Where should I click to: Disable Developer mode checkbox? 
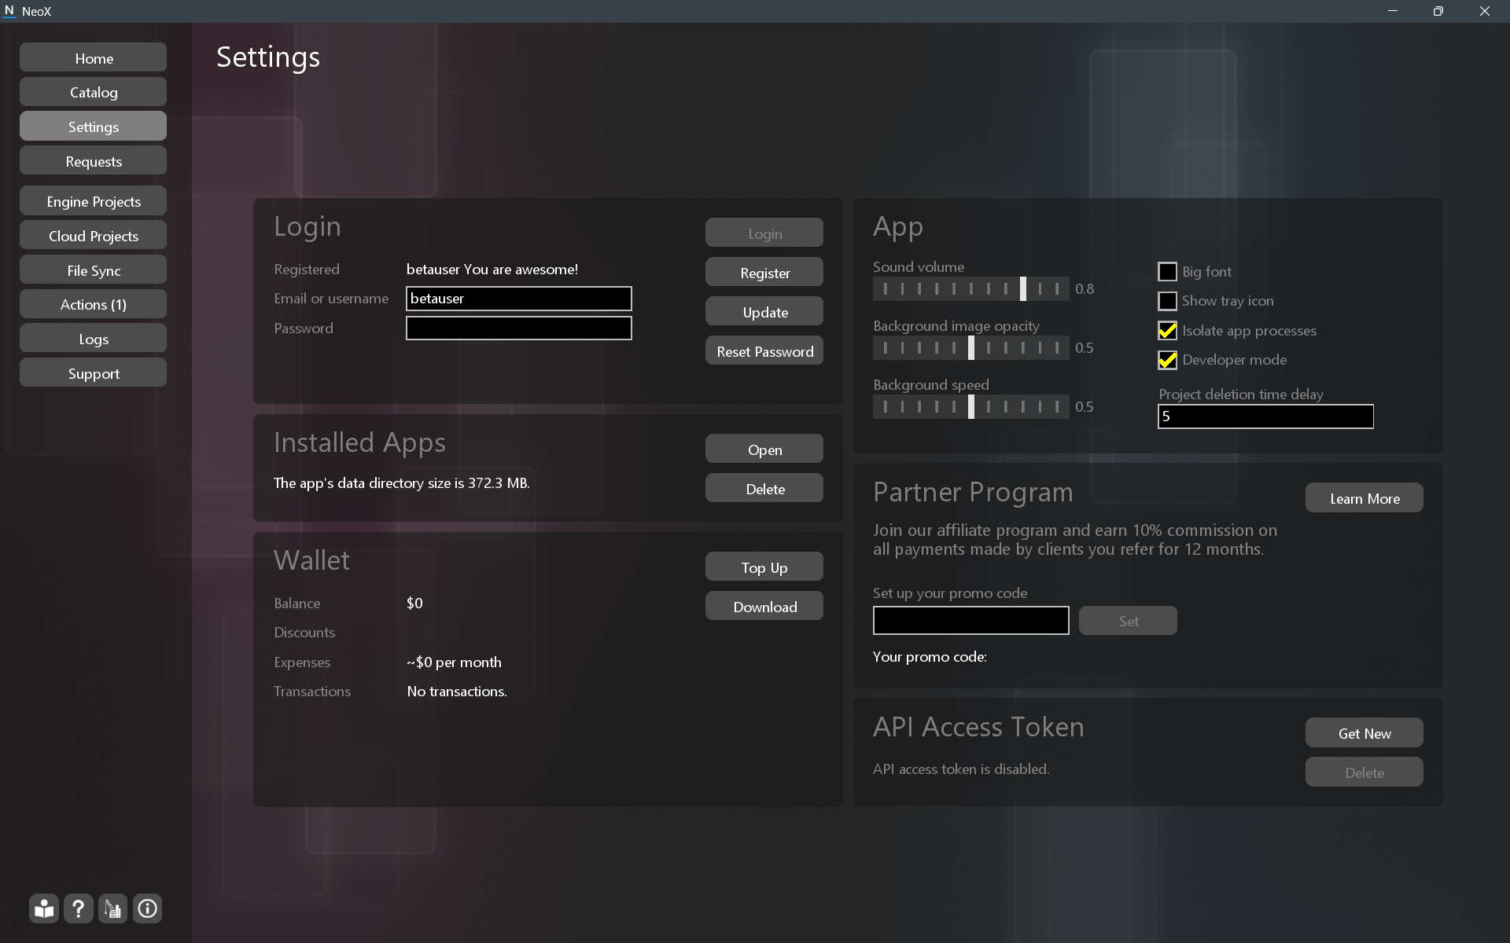point(1167,360)
